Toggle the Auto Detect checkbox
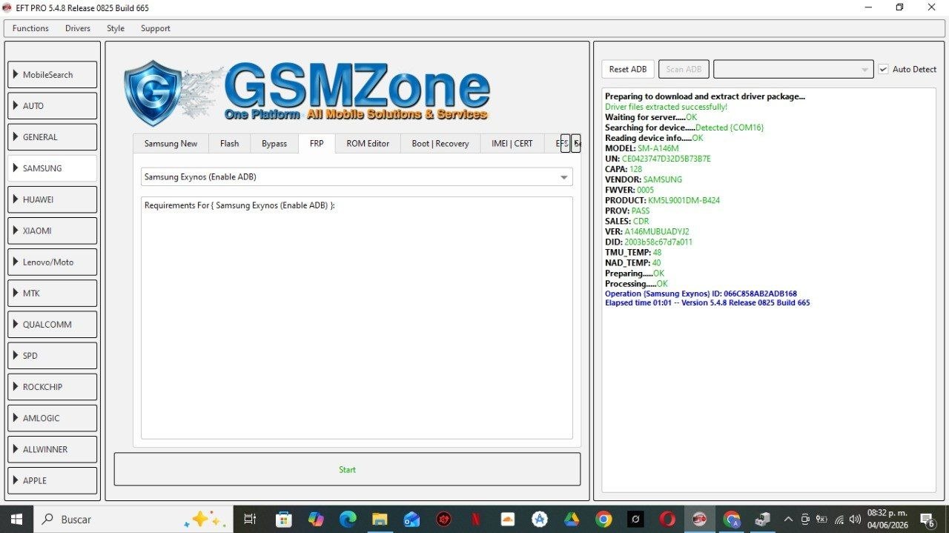Screen dimensions: 949x533 pos(884,69)
